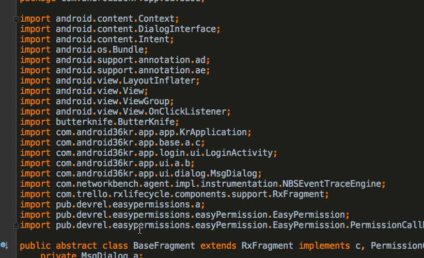Click NBSEventTraceEngine in the import line
This screenshot has height=258, width=424.
pos(332,184)
